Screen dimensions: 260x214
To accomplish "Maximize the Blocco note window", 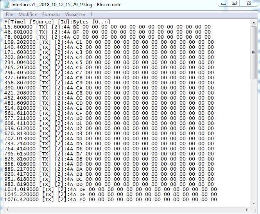I will pos(234,3).
